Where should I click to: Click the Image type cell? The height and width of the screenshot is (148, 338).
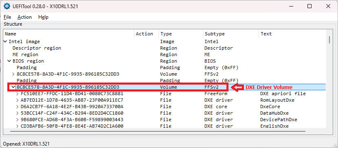pos(167,41)
